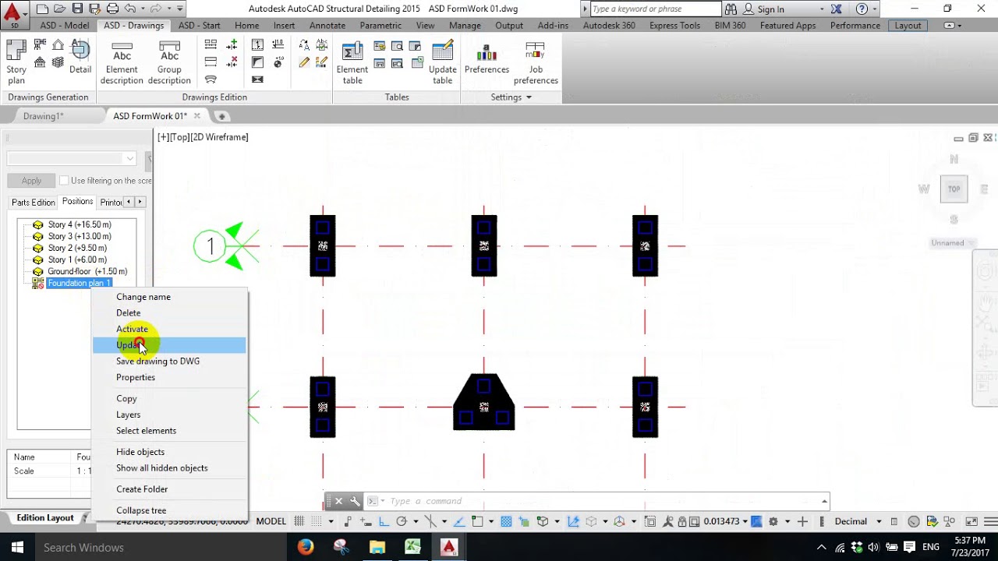This screenshot has height=561, width=998.
Task: Click the Open file folder icon
Action: click(60, 9)
